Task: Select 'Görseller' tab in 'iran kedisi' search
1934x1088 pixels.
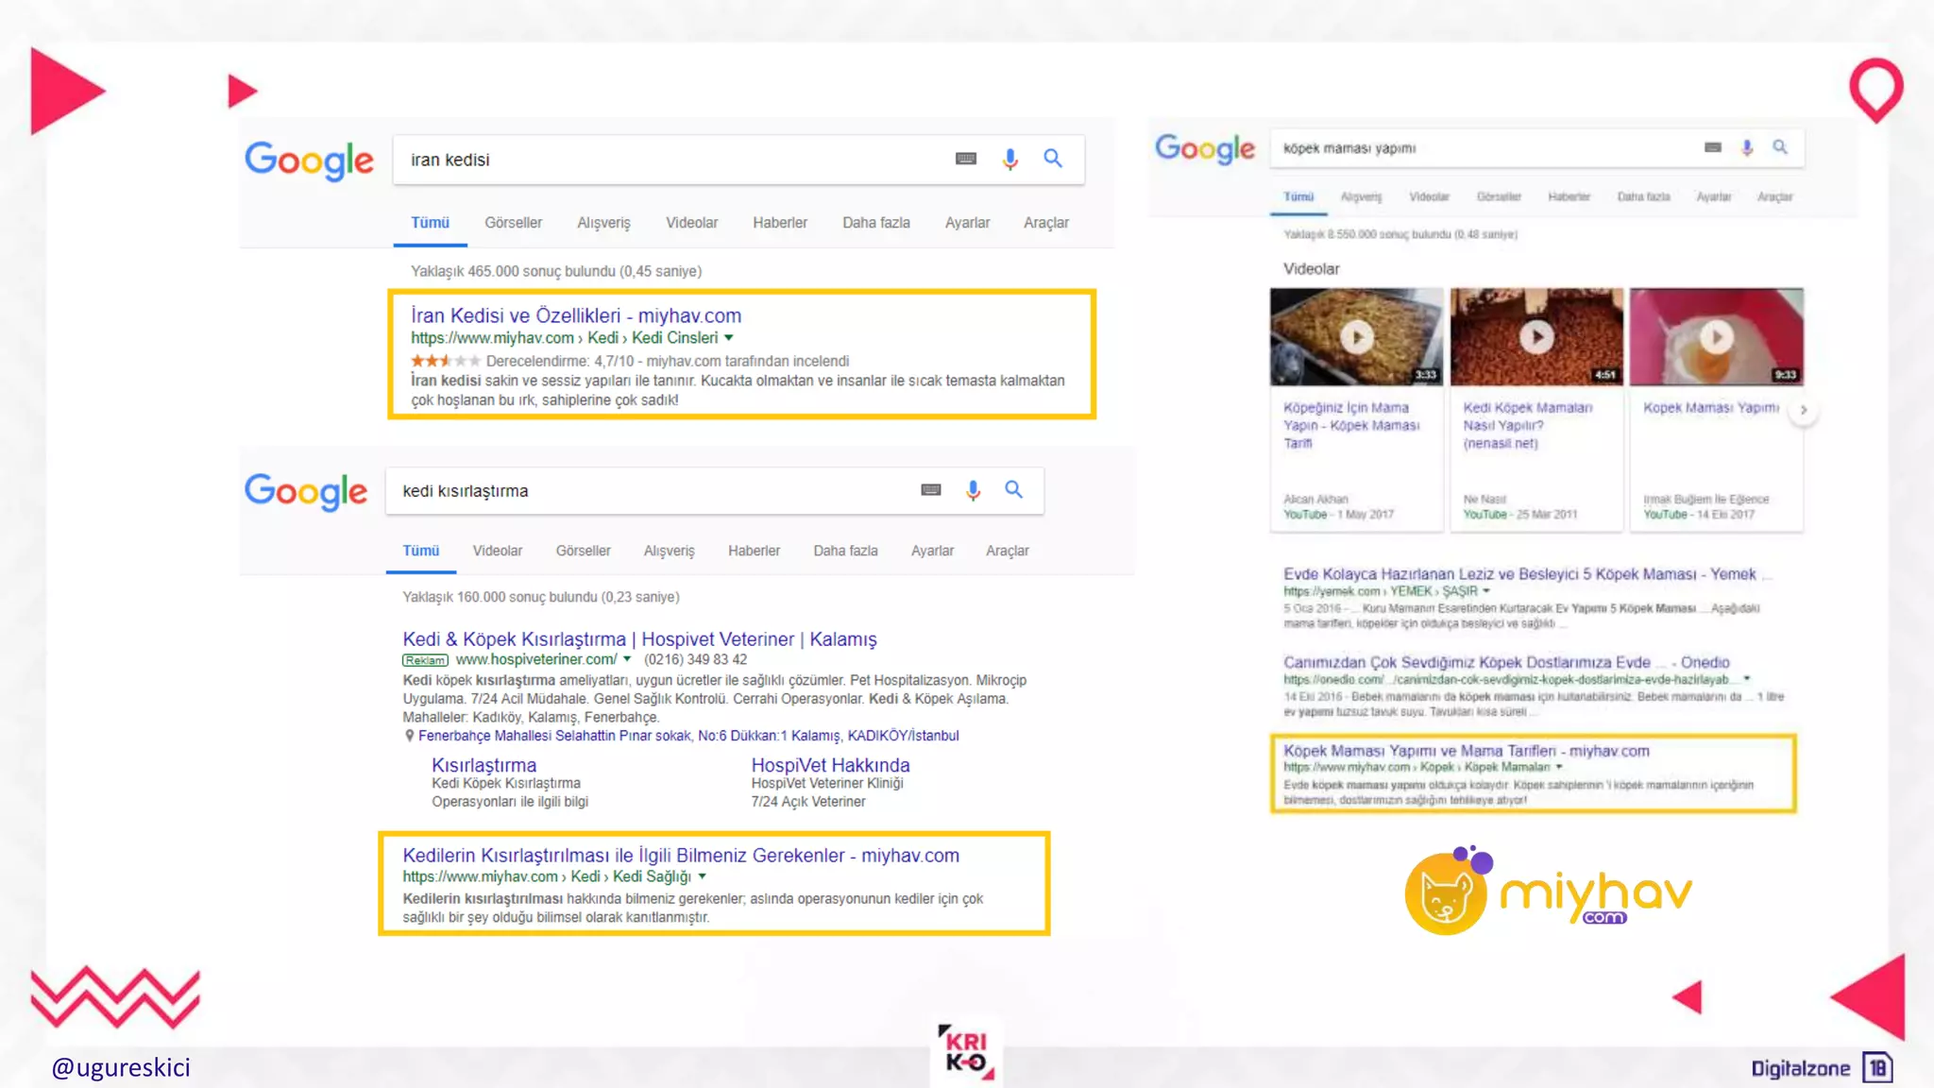Action: pos(514,223)
